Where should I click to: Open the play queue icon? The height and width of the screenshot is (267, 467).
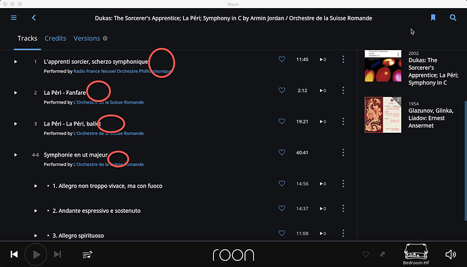87,255
